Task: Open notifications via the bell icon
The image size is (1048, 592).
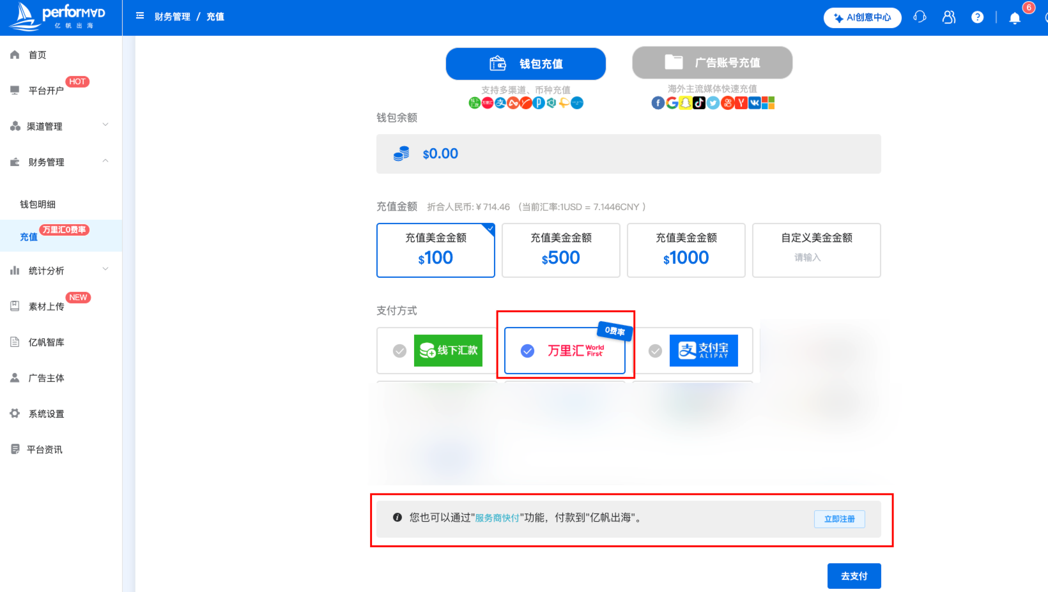Action: pos(1013,18)
